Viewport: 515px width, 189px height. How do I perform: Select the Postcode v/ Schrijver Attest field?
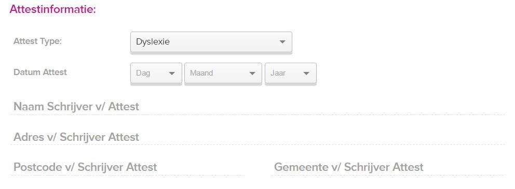point(127,167)
